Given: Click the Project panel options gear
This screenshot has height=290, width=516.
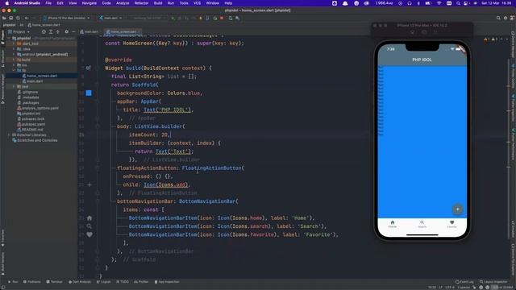Looking at the screenshot, I should coord(66,32).
